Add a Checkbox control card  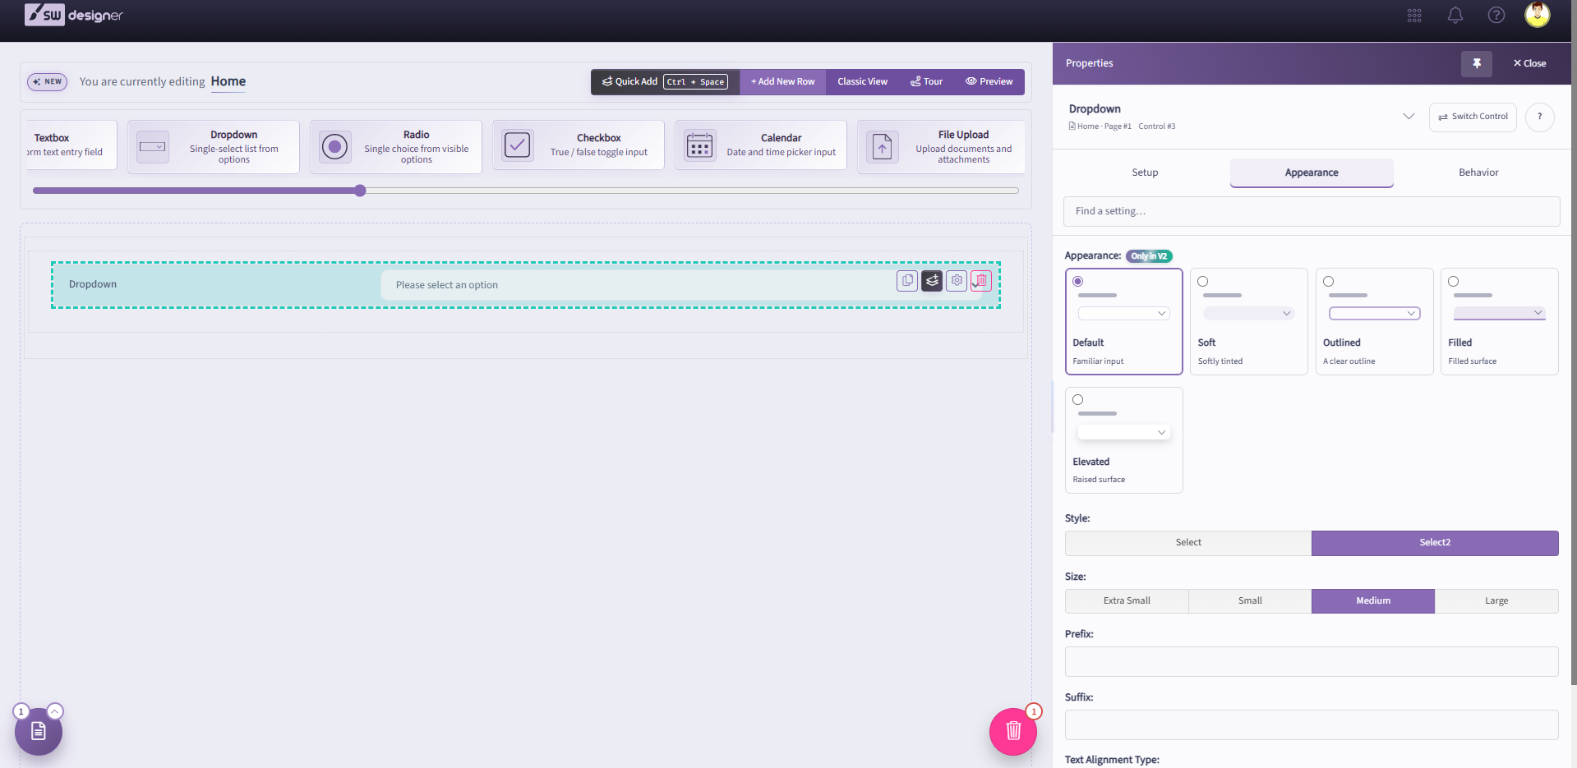coord(579,145)
